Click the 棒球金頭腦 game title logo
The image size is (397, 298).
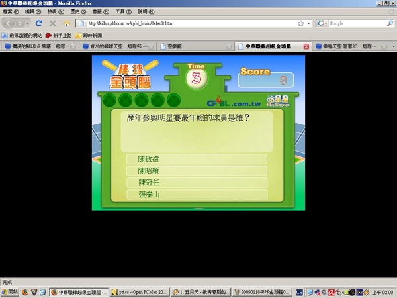click(x=130, y=75)
